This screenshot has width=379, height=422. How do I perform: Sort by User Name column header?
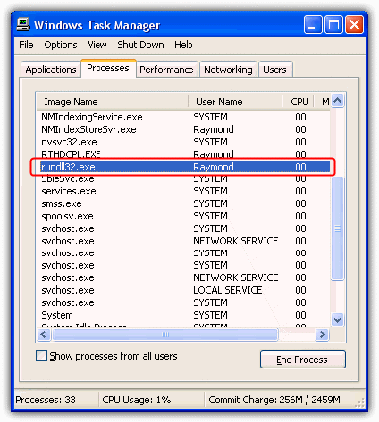235,102
